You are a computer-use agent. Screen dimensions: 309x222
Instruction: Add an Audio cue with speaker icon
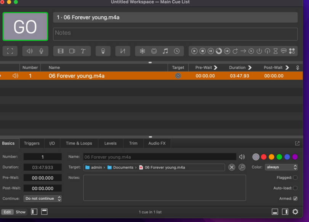(x=30, y=51)
